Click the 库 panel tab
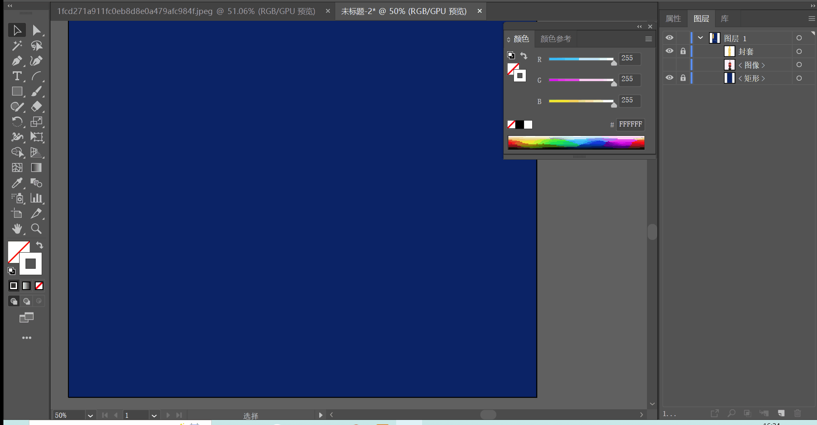 pyautogui.click(x=725, y=19)
